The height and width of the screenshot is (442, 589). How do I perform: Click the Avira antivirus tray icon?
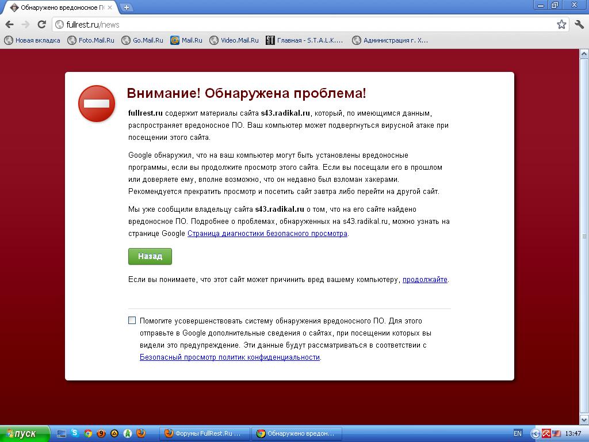[x=546, y=434]
